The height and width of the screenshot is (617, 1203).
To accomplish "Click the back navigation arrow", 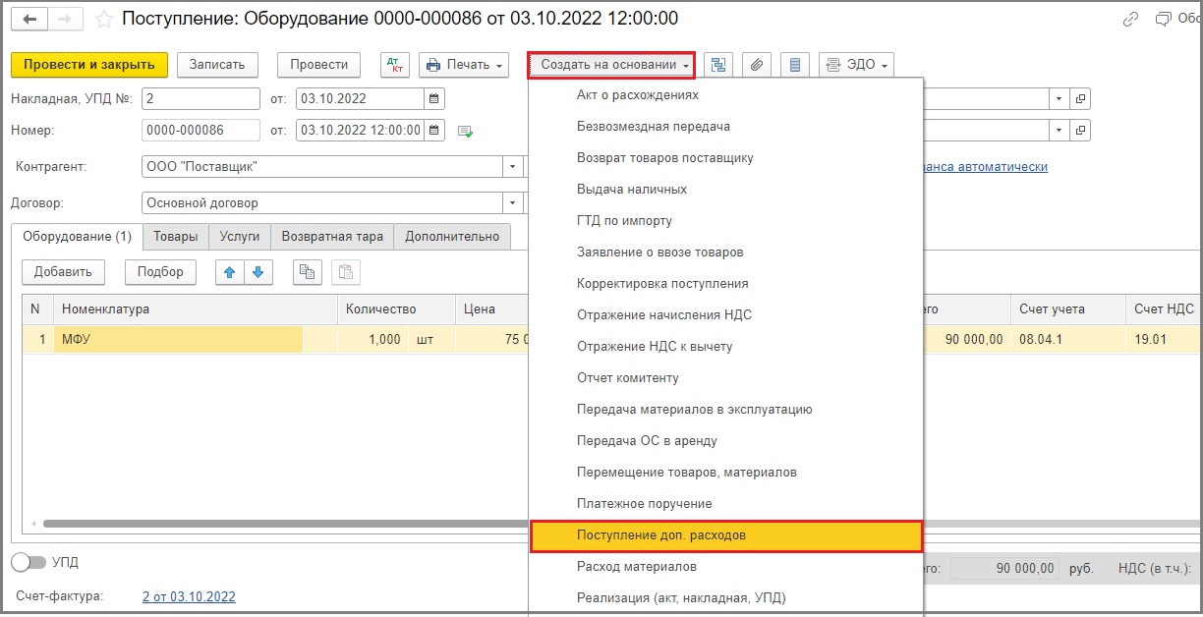I will (30, 19).
